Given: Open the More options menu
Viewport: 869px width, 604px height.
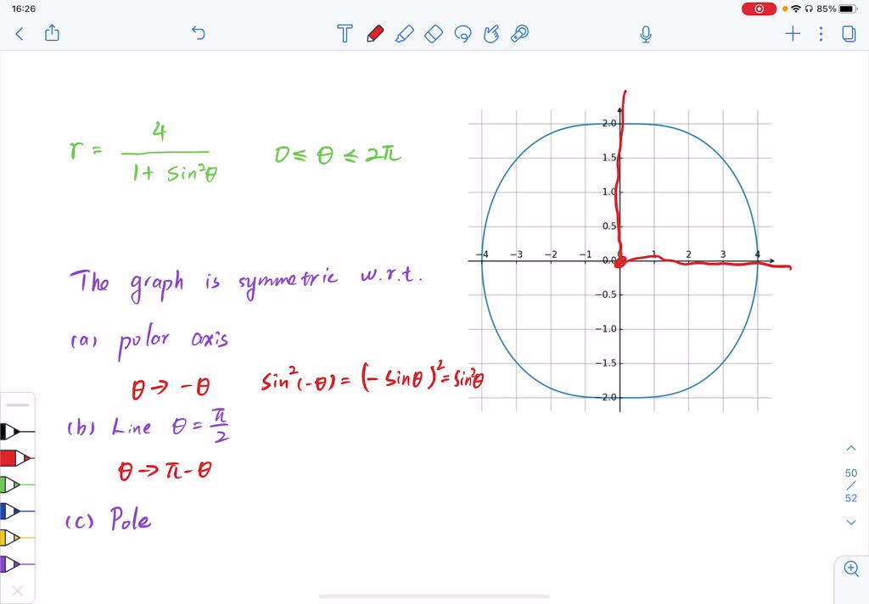Looking at the screenshot, I should [x=819, y=34].
